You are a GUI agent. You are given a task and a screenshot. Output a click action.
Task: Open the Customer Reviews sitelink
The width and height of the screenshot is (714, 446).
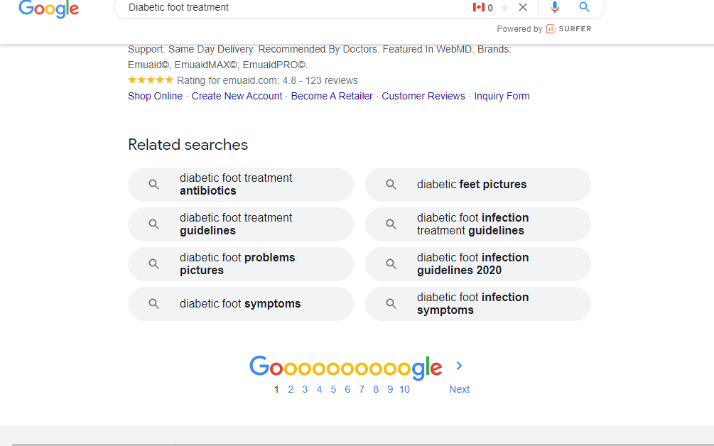click(423, 96)
